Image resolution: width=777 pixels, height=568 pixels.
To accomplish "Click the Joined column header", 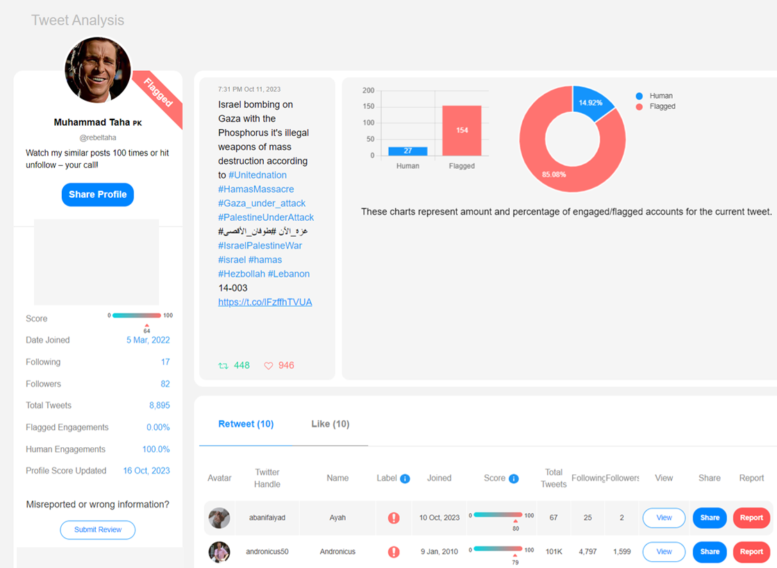I will pyautogui.click(x=439, y=478).
